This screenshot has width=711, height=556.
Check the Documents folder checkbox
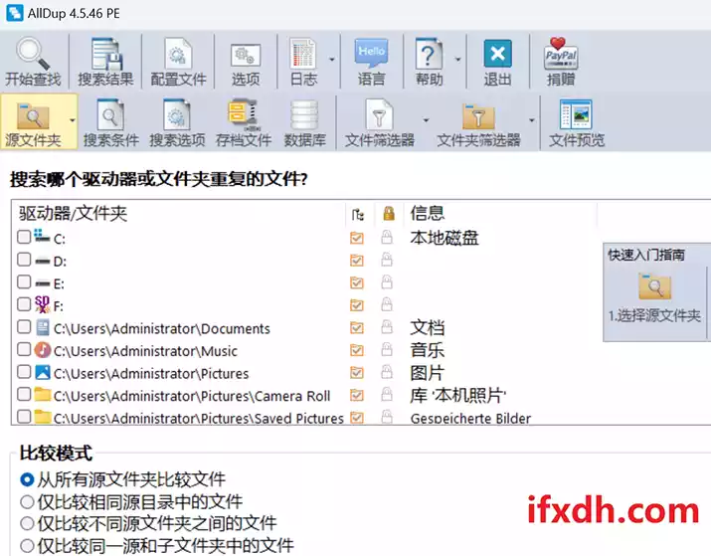(24, 327)
